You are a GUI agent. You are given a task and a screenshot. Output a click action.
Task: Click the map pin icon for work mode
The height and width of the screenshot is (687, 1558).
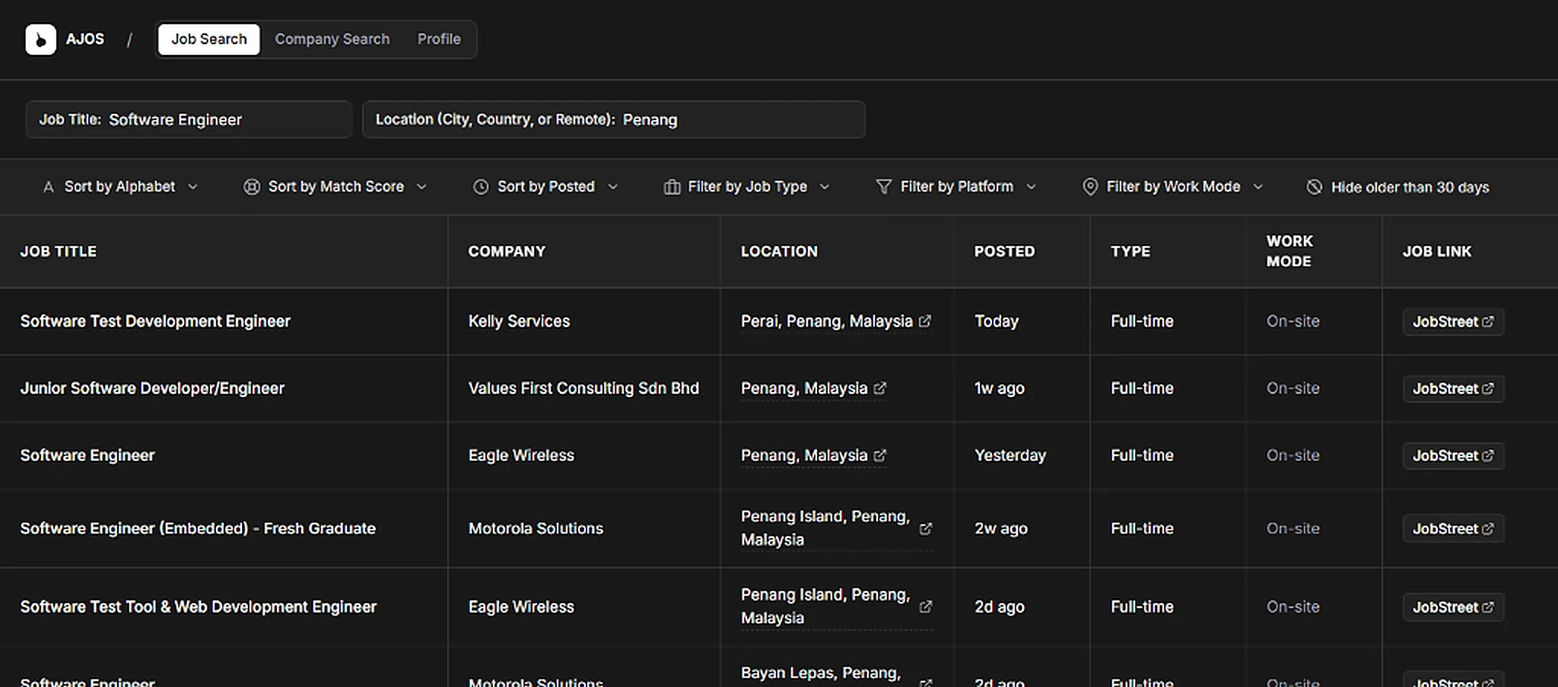[x=1090, y=187]
